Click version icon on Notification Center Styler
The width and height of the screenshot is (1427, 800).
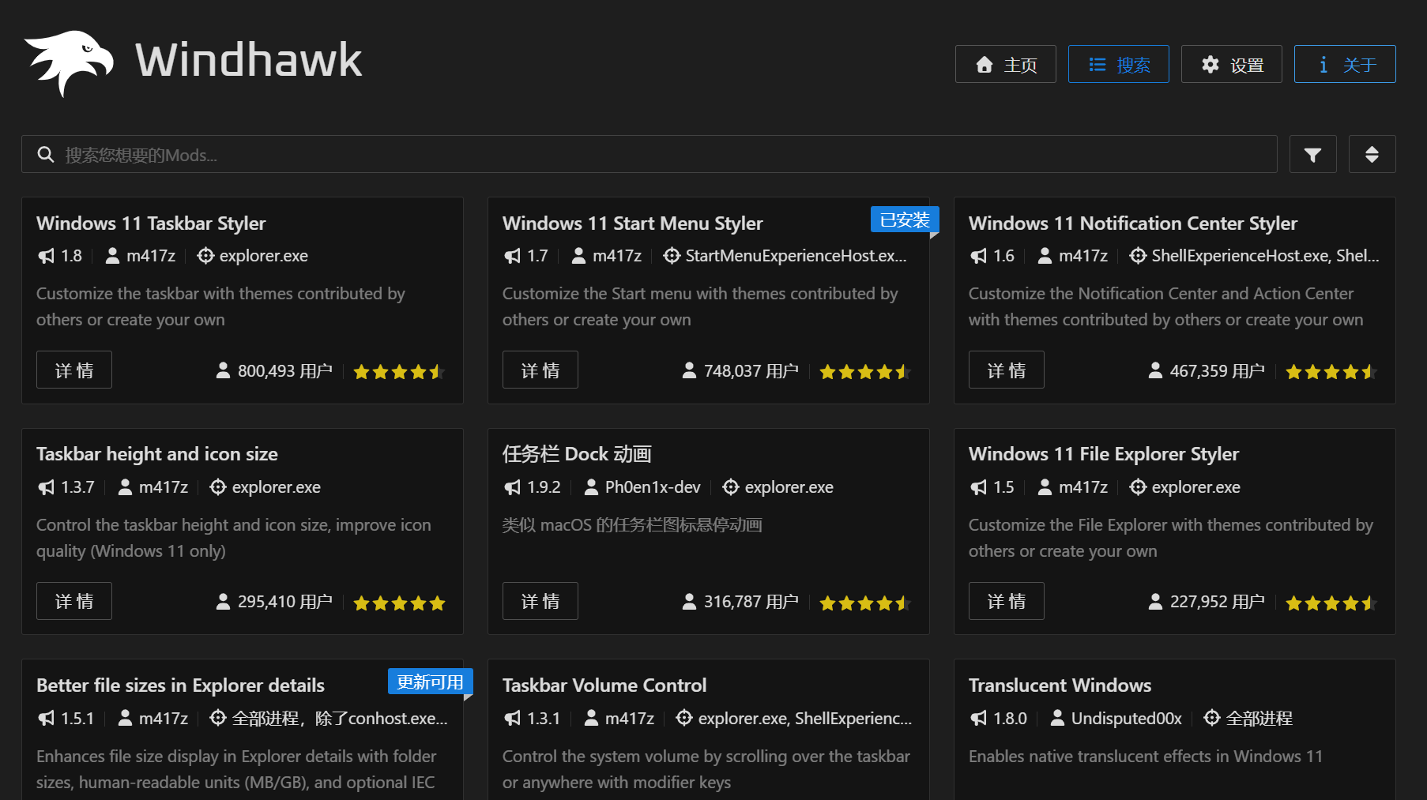(978, 256)
